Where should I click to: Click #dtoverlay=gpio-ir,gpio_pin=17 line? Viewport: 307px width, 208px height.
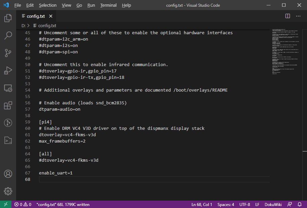coord(78,71)
